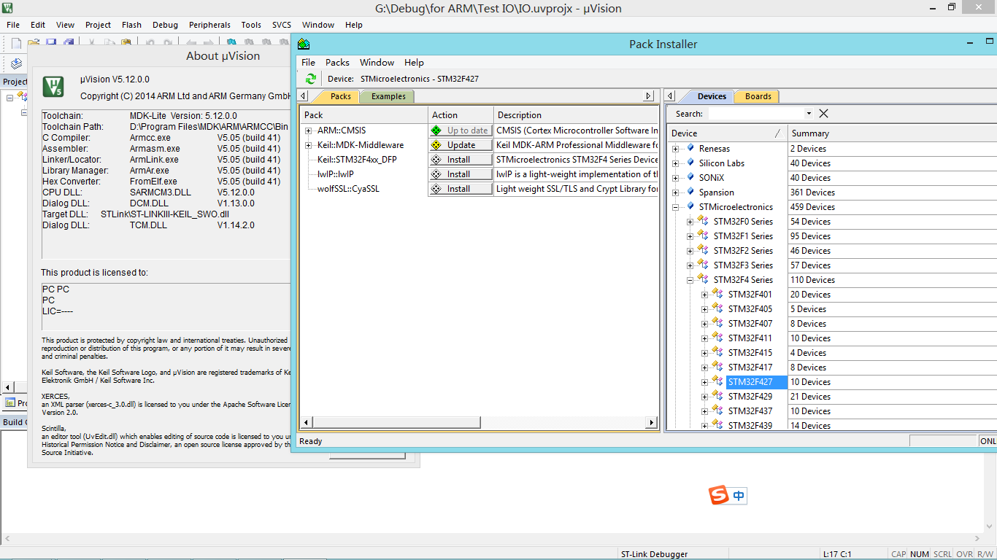Click the Renesas vendor icon

click(x=690, y=149)
